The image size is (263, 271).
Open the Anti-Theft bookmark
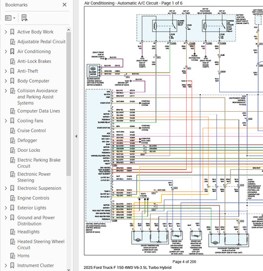28,71
